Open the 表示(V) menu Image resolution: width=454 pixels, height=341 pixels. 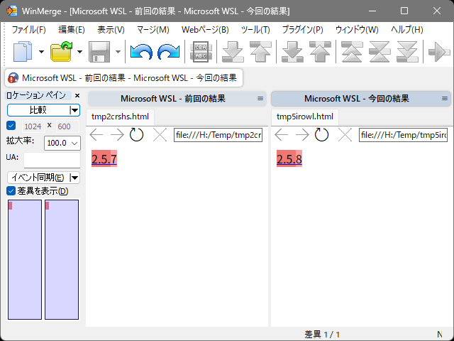(111, 30)
